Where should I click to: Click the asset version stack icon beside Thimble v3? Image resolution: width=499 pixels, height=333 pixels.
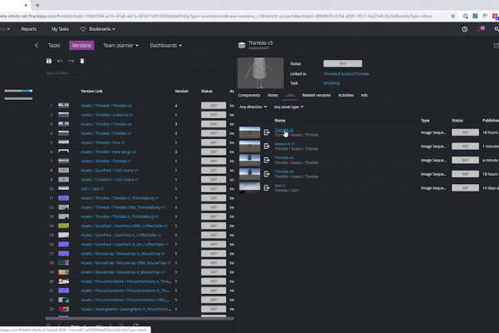tap(241, 45)
